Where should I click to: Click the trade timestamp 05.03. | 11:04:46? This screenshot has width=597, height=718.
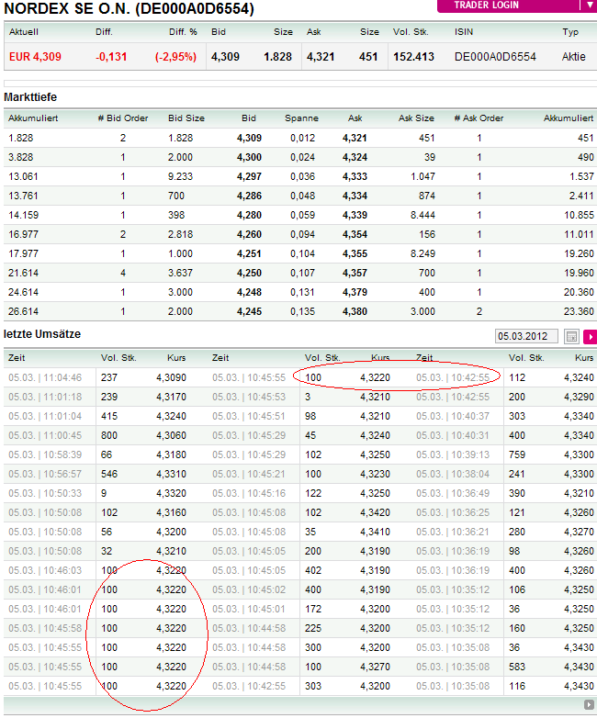[x=45, y=377]
